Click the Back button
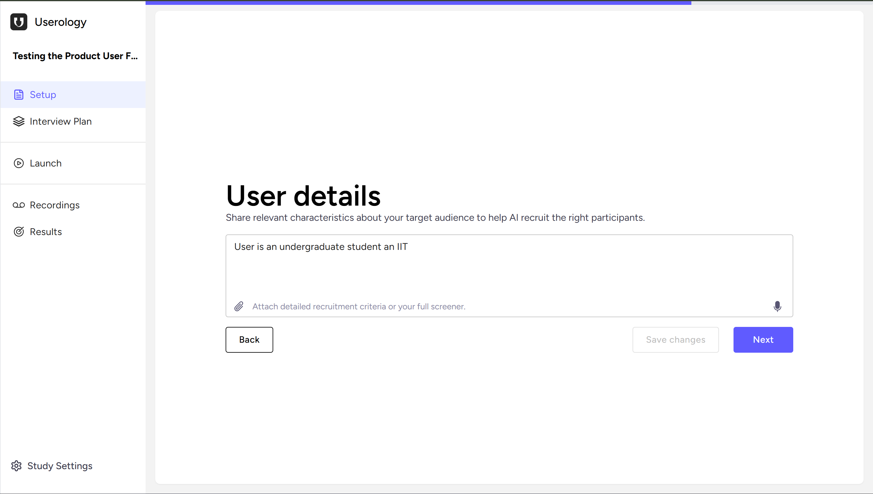 pyautogui.click(x=249, y=340)
